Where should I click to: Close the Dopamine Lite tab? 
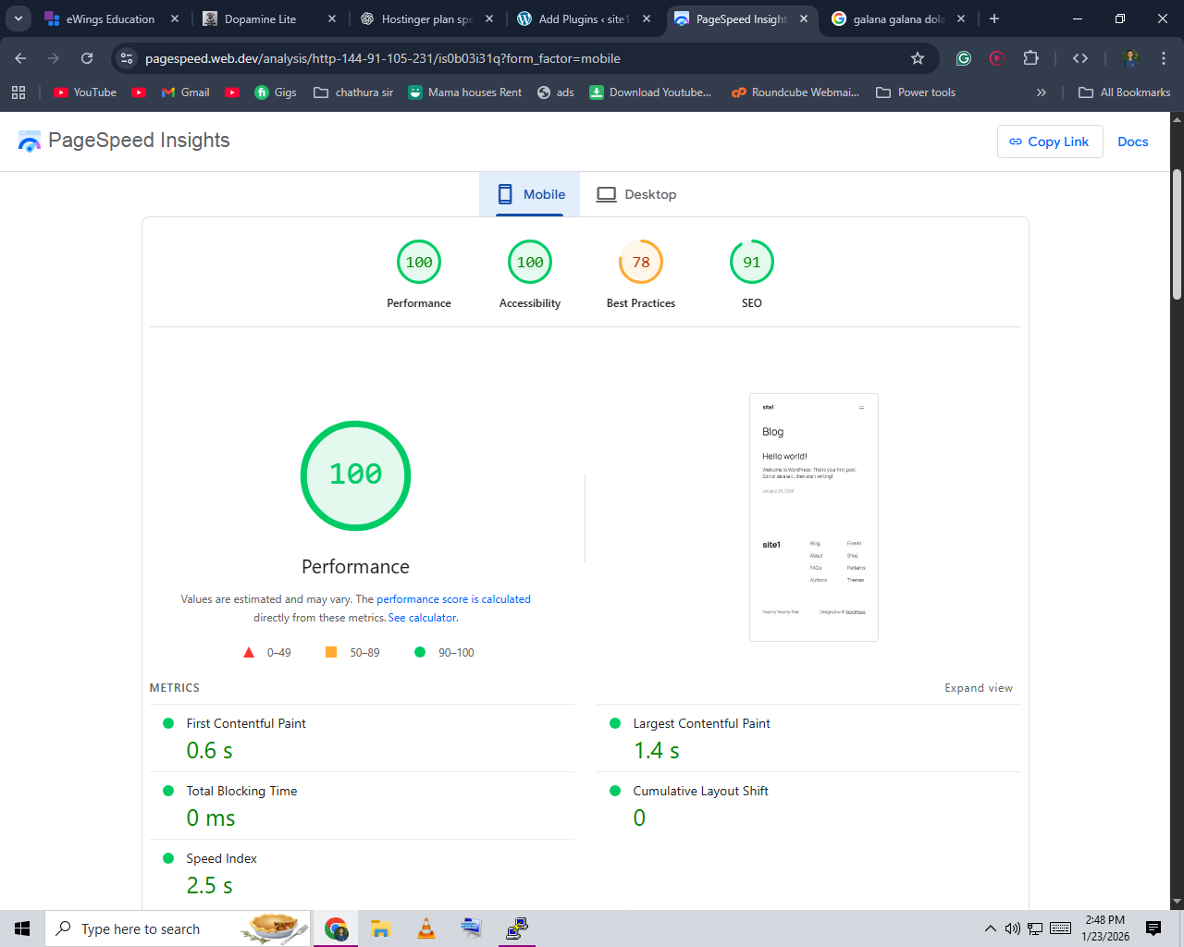click(x=332, y=18)
